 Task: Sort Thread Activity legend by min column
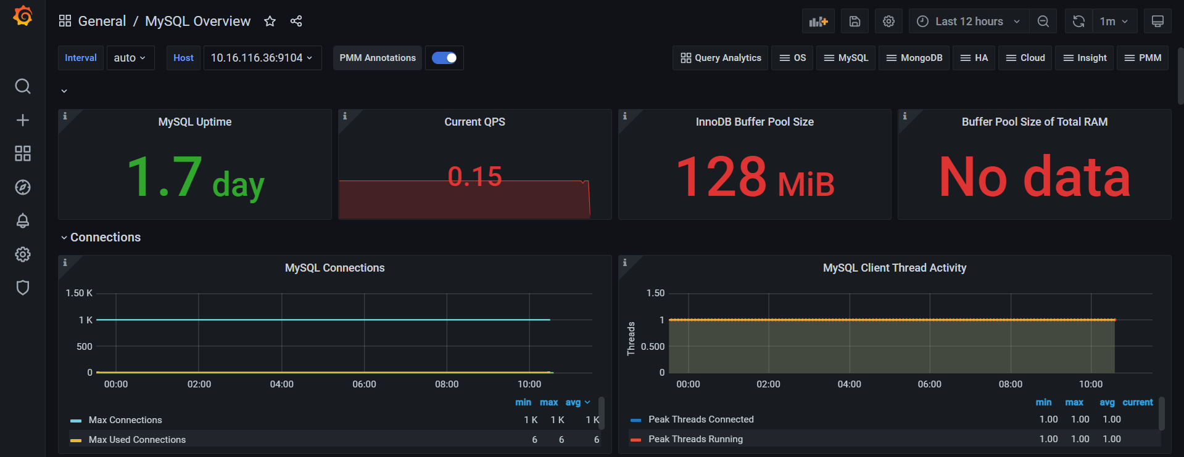1043,402
